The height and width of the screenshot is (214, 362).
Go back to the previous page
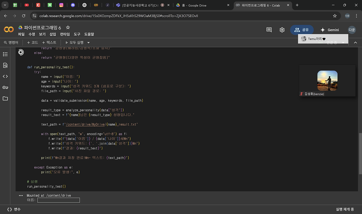click(x=6, y=16)
